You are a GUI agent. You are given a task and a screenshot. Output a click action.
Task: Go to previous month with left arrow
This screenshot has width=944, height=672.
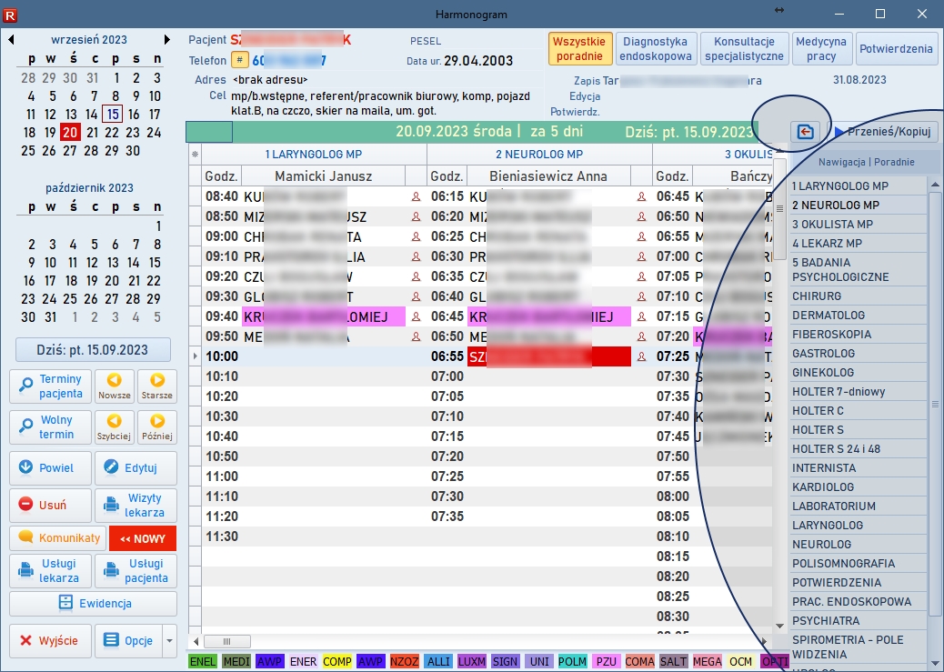[12, 40]
